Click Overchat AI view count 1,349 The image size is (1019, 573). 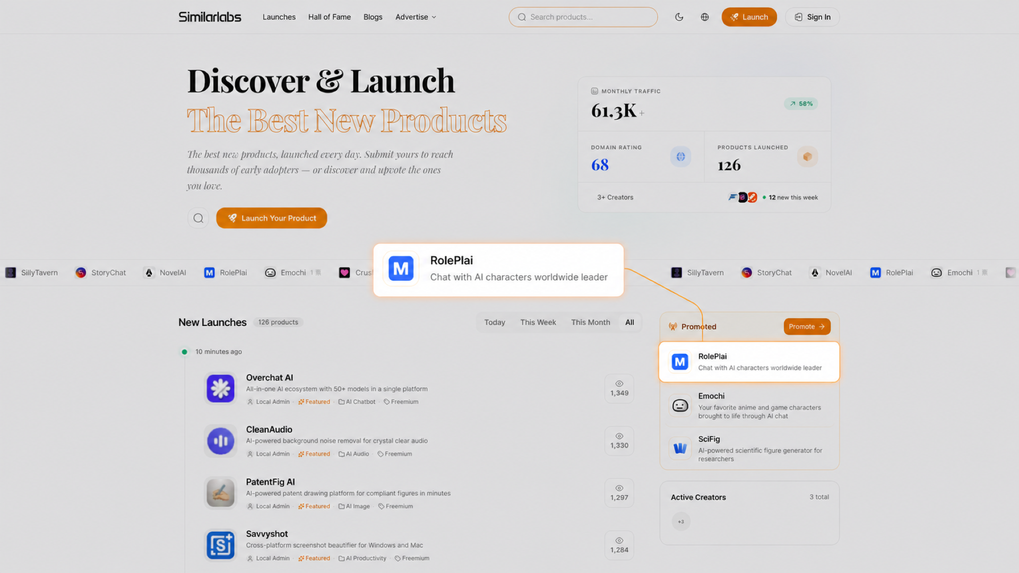tap(619, 389)
